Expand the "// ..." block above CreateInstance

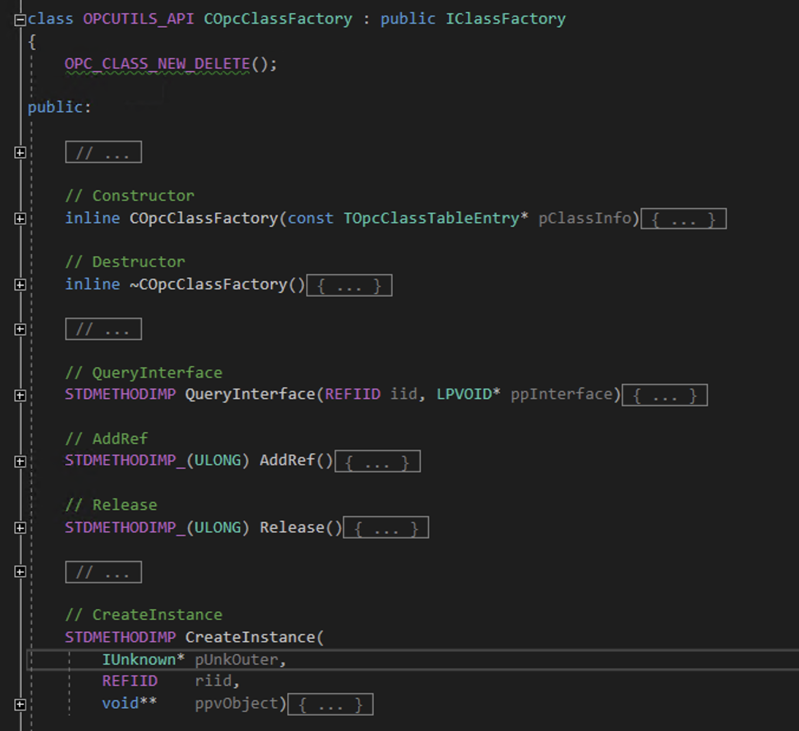(x=103, y=572)
